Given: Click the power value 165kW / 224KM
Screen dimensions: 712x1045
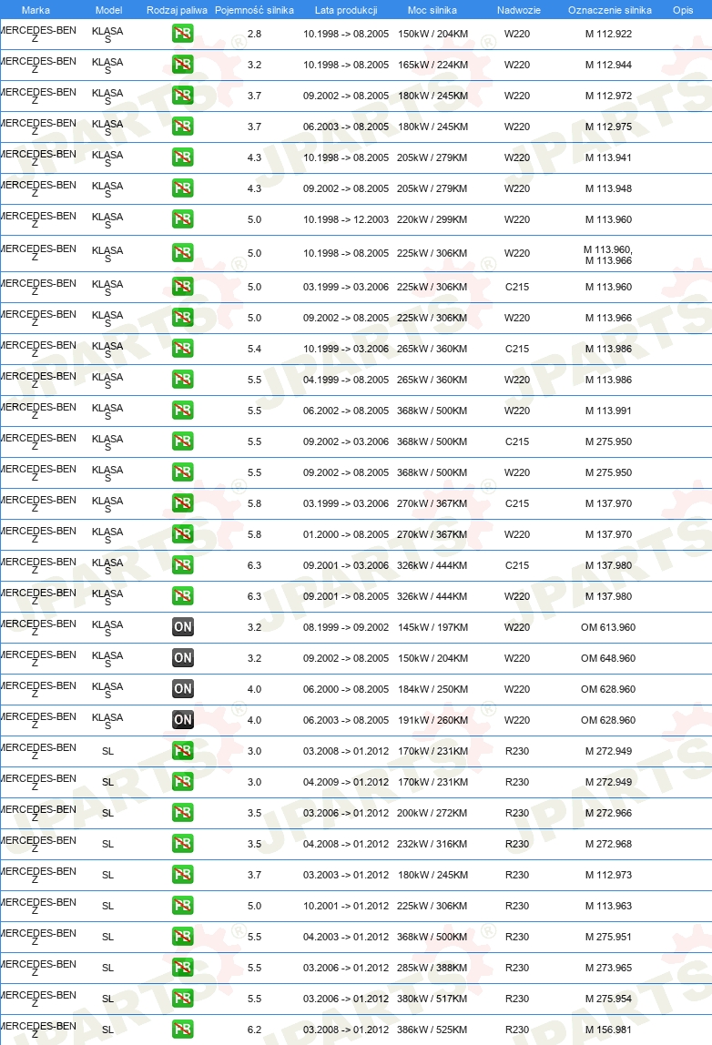Looking at the screenshot, I should click(x=432, y=65).
